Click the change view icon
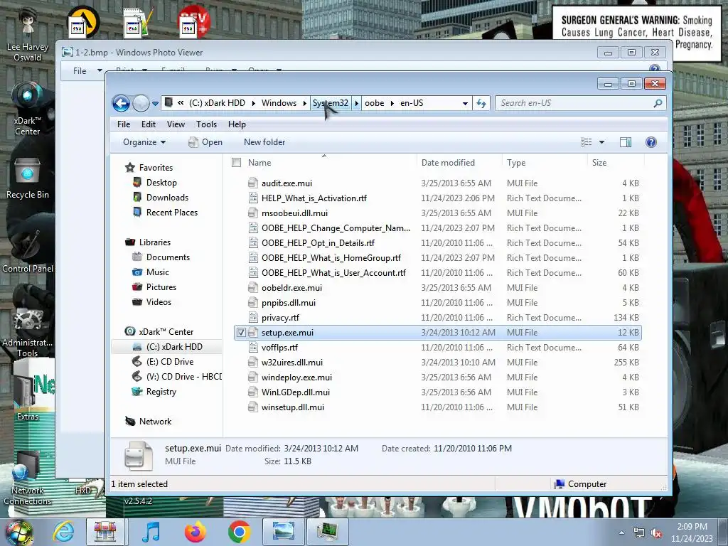728x546 pixels. [x=587, y=142]
